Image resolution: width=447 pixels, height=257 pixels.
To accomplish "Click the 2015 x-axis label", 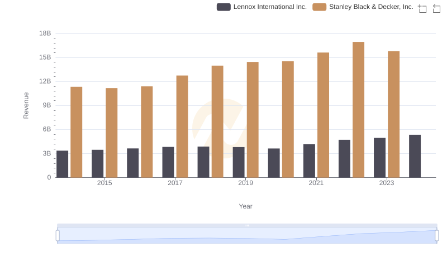I will click(x=104, y=183).
